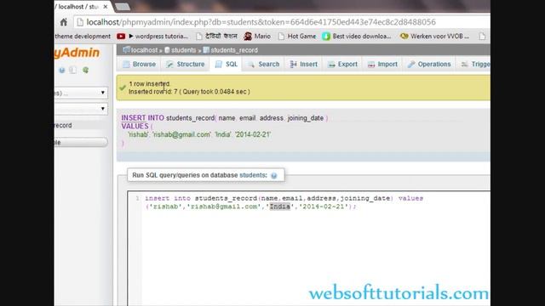This screenshot has height=306, width=545.
Task: Click the last blank-page bookmark icon
Action: pyautogui.click(x=482, y=36)
